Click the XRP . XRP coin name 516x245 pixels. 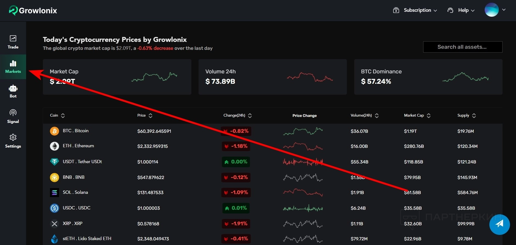72,224
